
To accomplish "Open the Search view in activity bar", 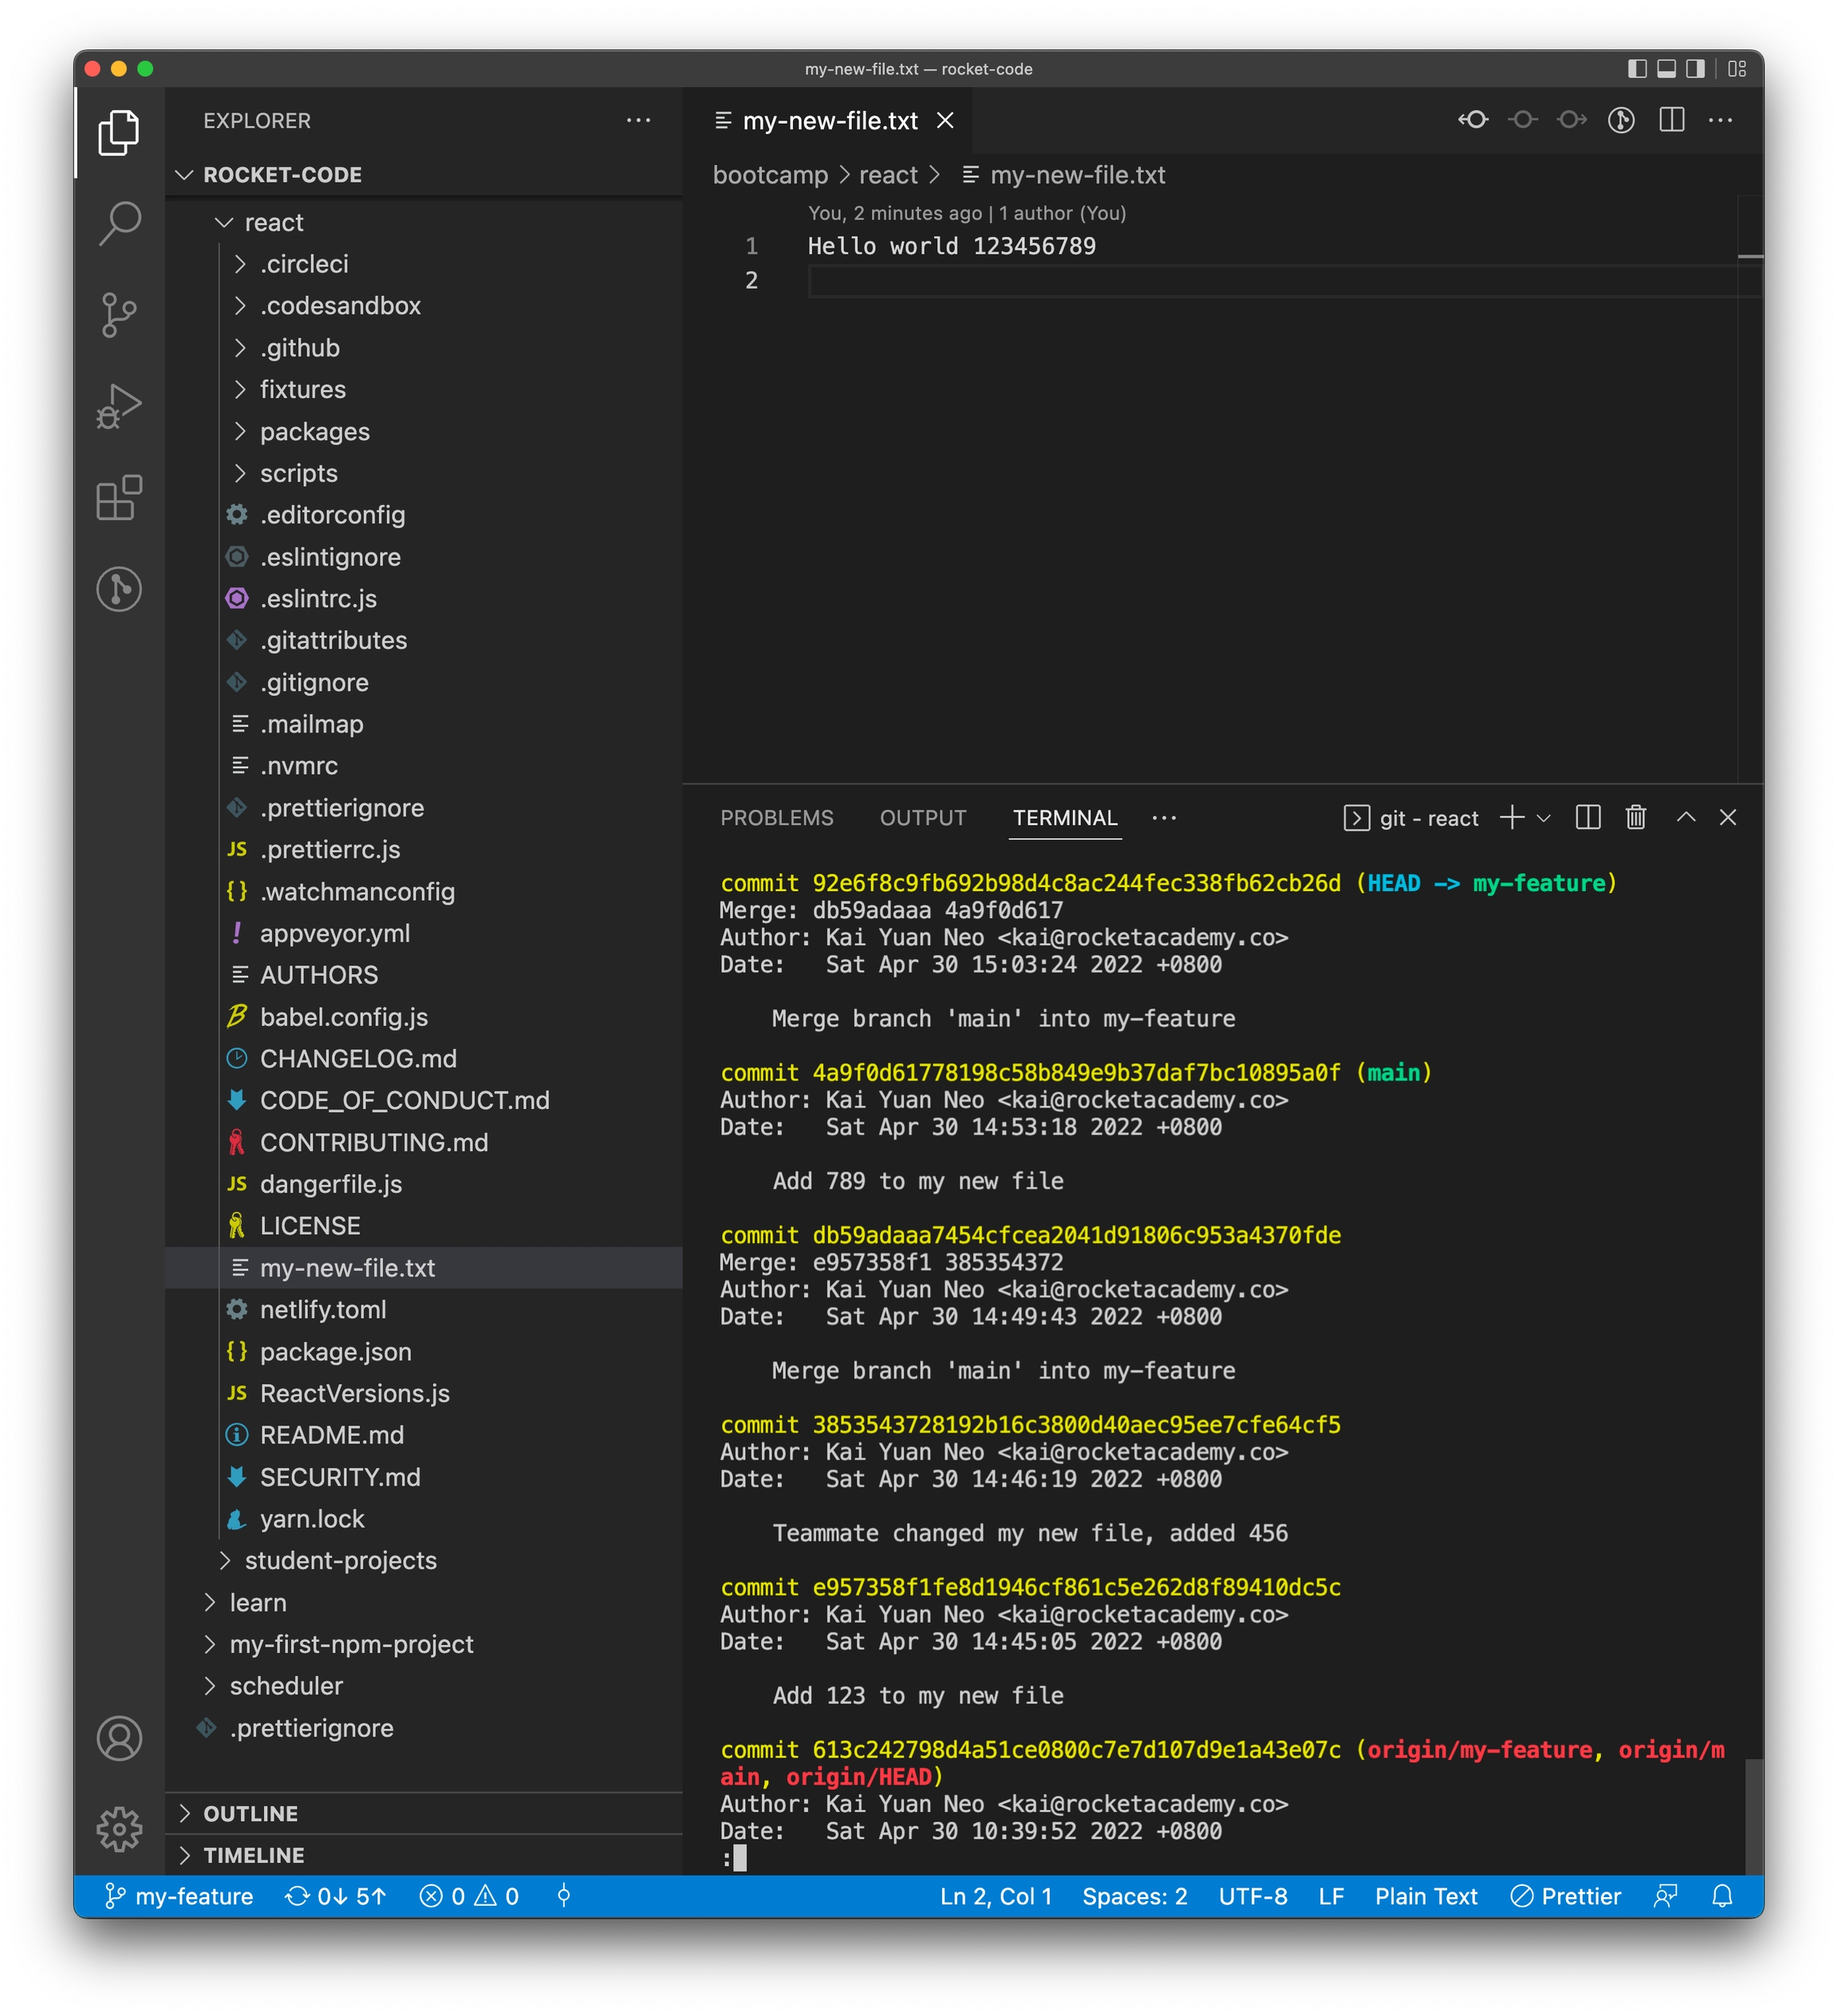I will [x=119, y=223].
